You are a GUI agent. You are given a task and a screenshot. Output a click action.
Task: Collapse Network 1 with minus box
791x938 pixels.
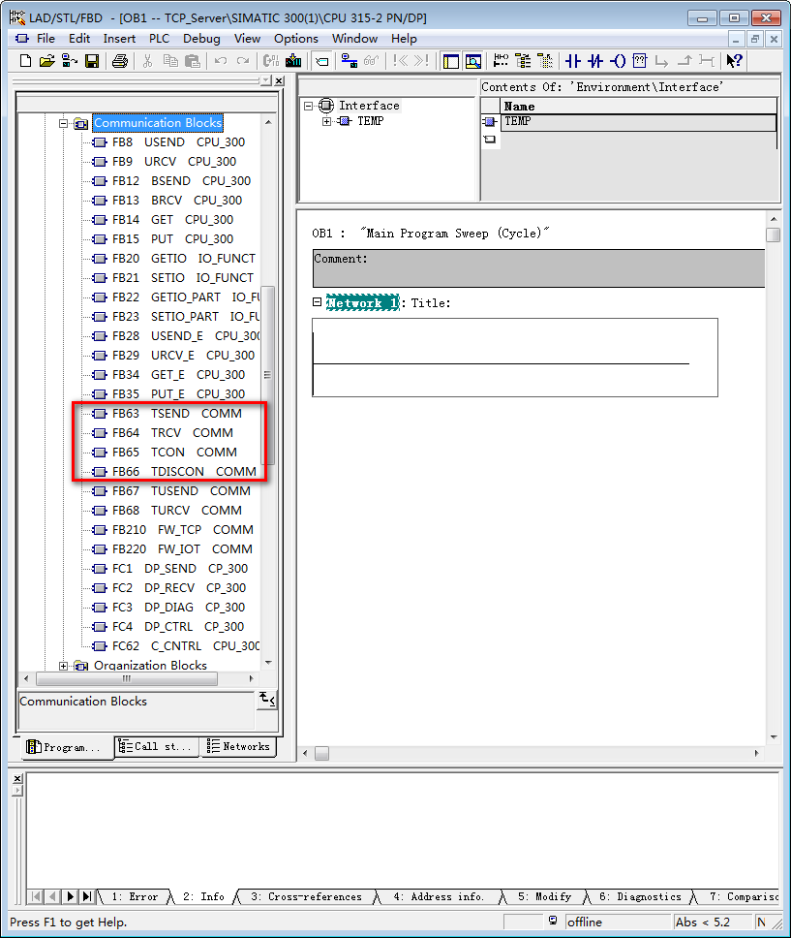[317, 302]
